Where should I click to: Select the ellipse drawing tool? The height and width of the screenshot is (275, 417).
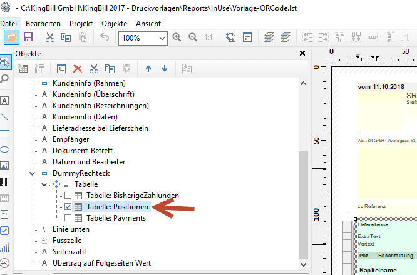[4, 149]
